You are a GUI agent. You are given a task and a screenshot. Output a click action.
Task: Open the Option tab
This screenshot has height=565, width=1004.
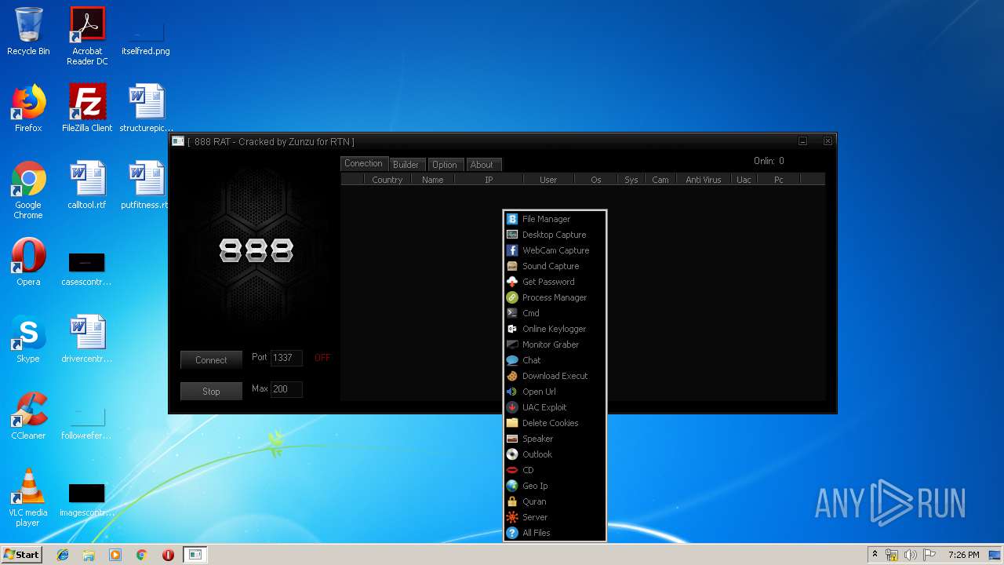pos(444,165)
